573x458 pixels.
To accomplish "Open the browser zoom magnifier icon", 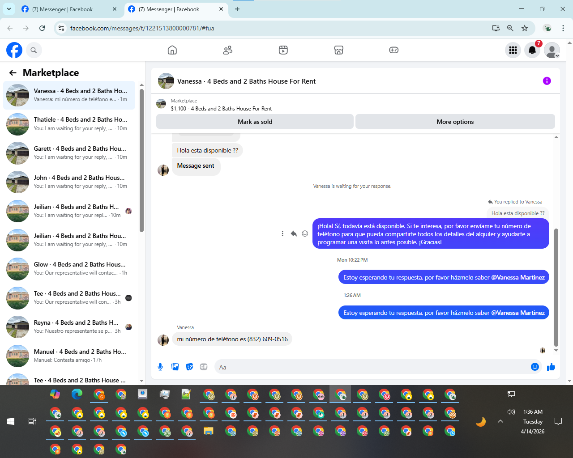I will (x=510, y=28).
